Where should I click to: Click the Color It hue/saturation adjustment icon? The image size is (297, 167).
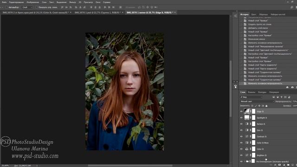(x=246, y=149)
